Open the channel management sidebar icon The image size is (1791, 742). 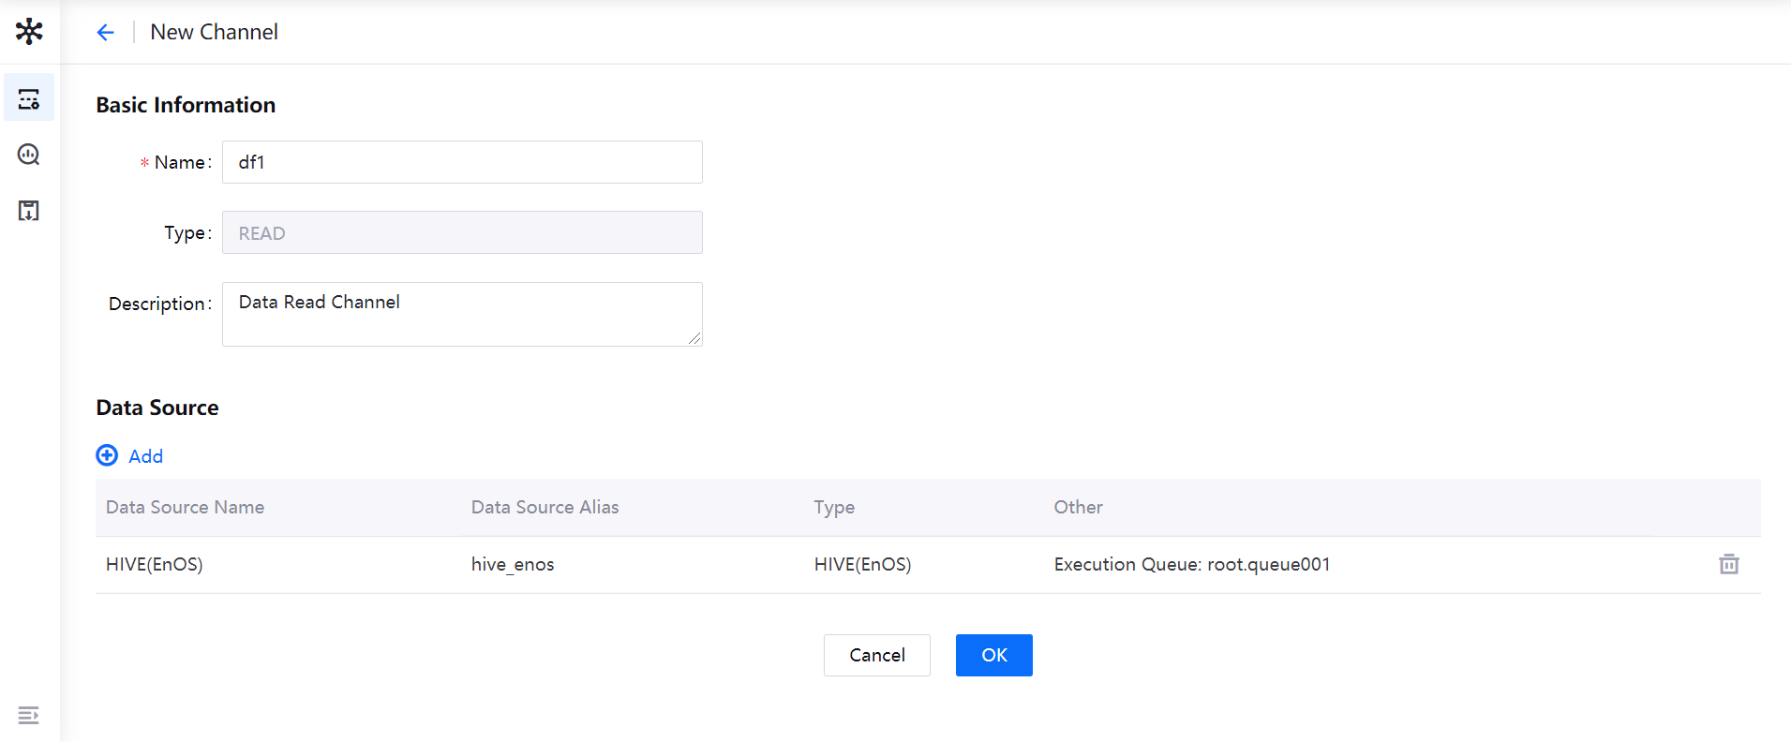click(29, 98)
